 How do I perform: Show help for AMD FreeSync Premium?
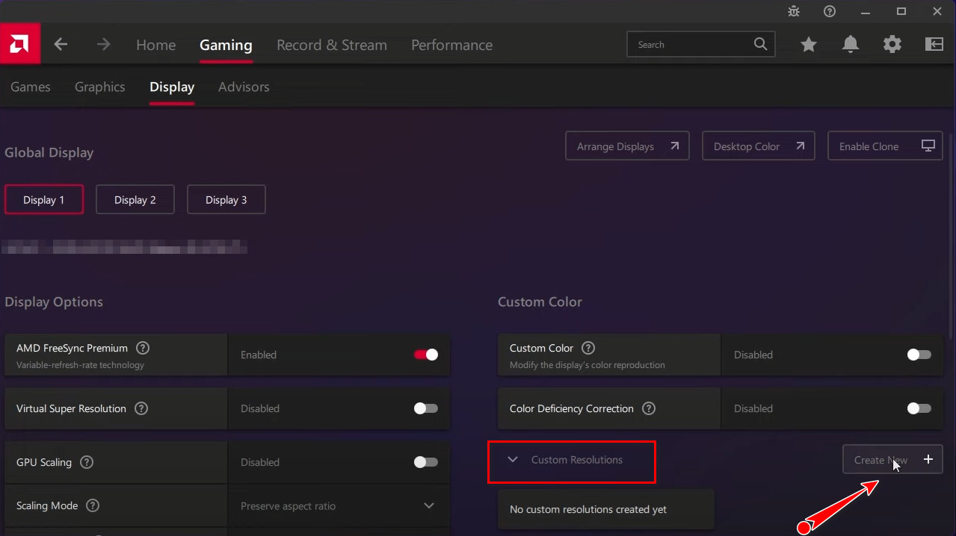[143, 348]
